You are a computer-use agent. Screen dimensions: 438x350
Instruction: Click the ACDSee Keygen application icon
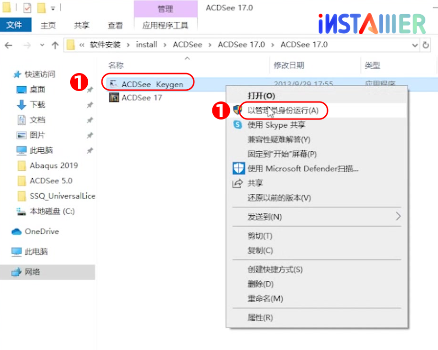(x=113, y=84)
